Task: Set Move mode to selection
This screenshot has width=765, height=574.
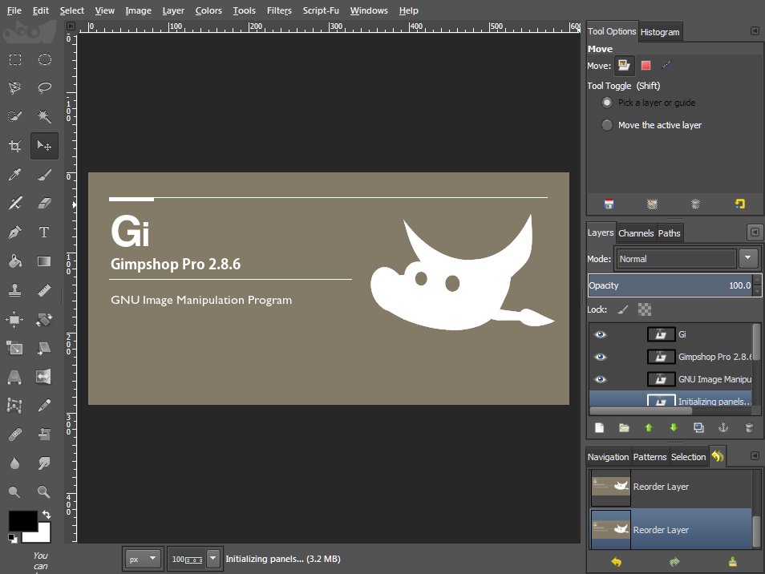Action: tap(646, 66)
